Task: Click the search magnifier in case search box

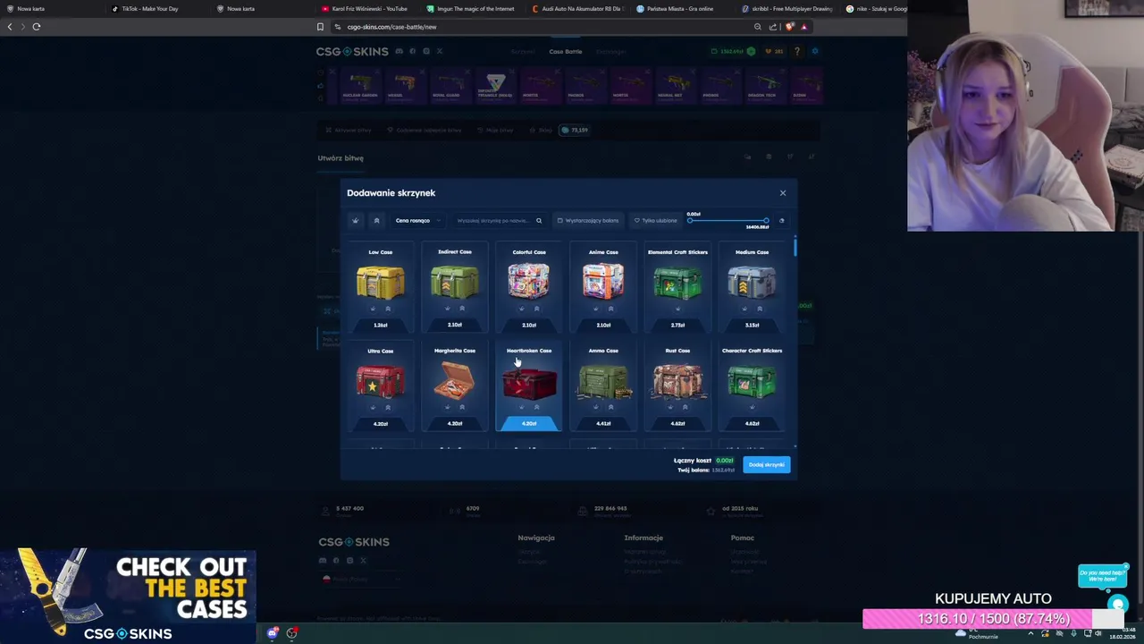Action: (539, 220)
